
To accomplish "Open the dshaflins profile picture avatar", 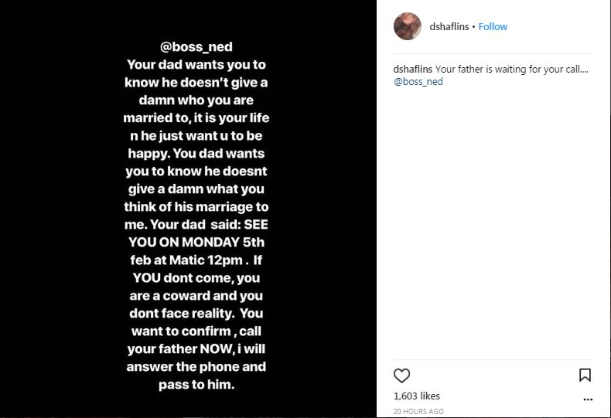I will 408,26.
